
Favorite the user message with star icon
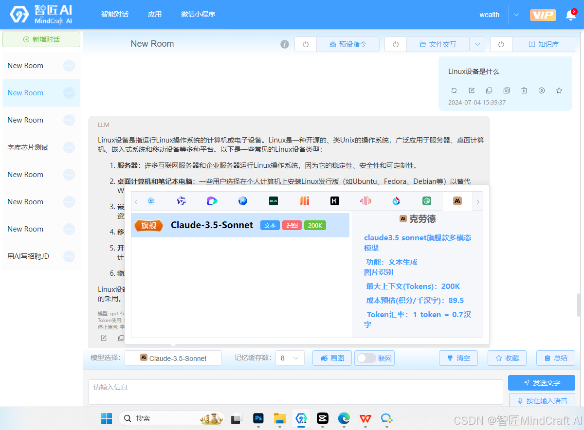coord(559,90)
